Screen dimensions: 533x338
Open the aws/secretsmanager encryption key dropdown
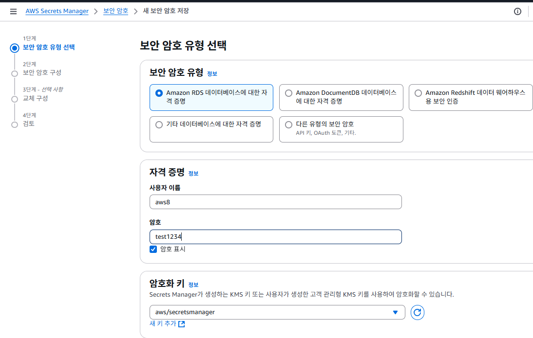point(277,312)
